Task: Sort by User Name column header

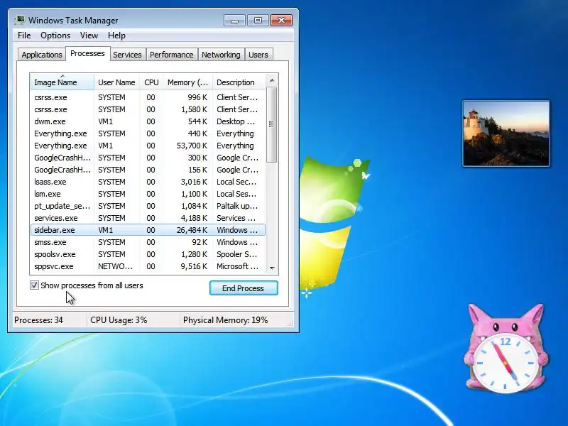Action: pos(116,82)
